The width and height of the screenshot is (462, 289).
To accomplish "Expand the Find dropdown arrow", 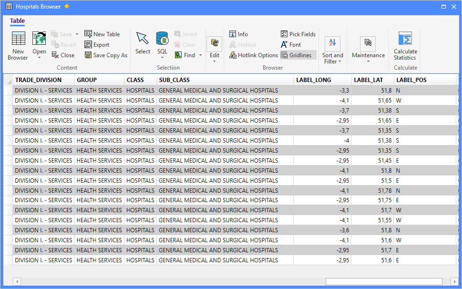I will click(200, 55).
